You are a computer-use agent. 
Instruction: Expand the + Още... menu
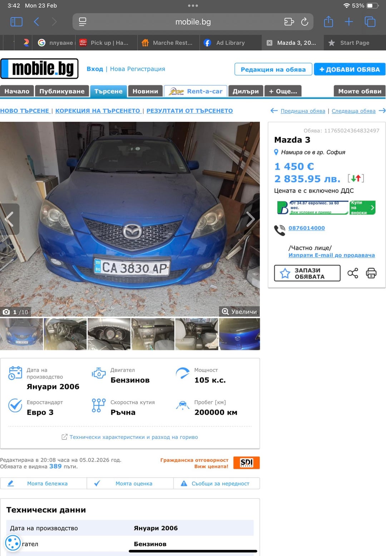(x=283, y=91)
